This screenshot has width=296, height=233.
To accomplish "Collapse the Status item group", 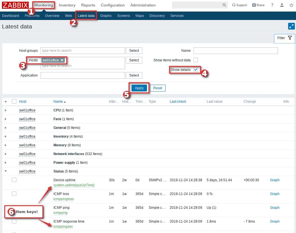I will click(6, 171).
